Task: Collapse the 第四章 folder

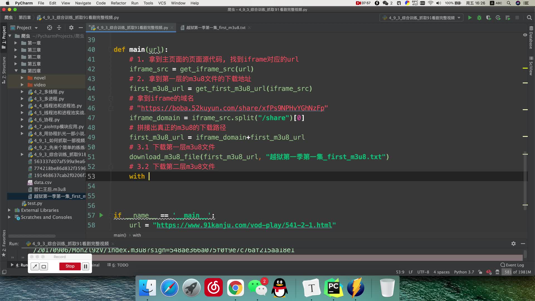Action: tap(16, 71)
